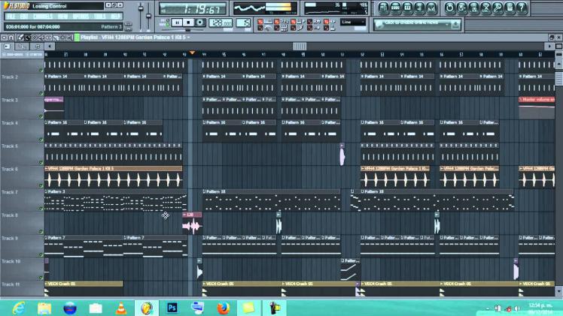Click the 'Click to enable online news' panel
563x316 pixels.
click(x=412, y=23)
